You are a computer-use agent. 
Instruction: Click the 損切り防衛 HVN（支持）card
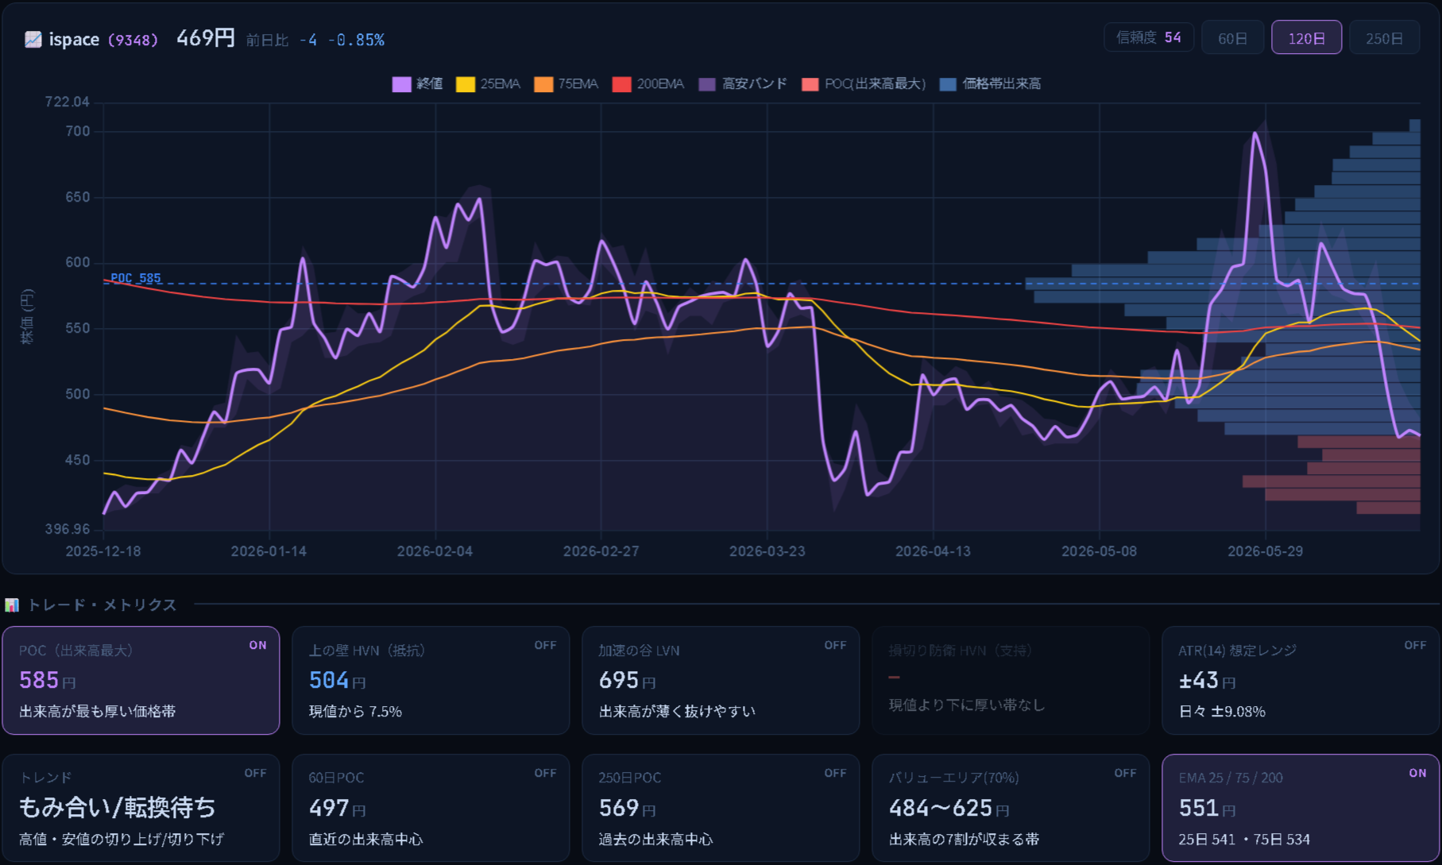(1011, 681)
